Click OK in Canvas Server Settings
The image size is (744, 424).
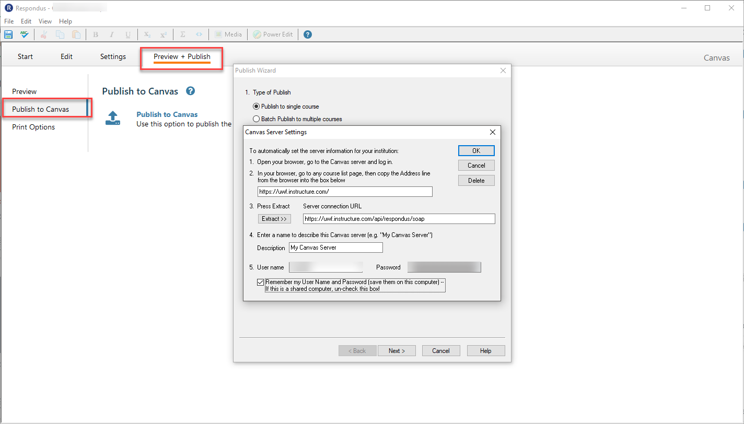pyautogui.click(x=476, y=150)
